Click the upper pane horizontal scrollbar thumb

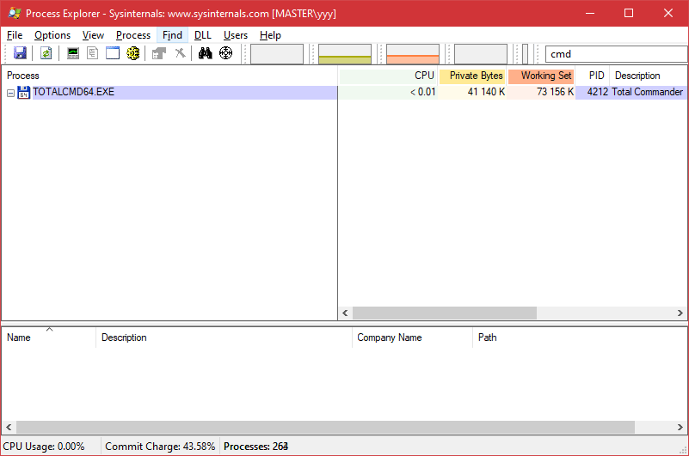pyautogui.click(x=444, y=313)
